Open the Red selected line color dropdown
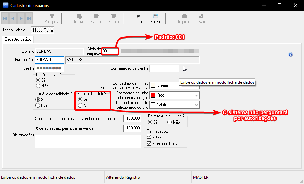Viewport: 304px width, 184px height. pos(197,95)
